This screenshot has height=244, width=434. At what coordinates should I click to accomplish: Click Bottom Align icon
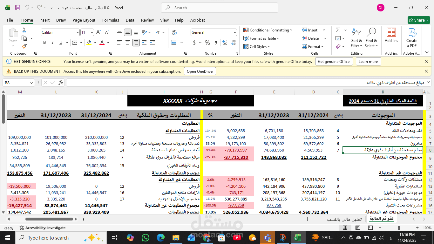pyautogui.click(x=136, y=32)
